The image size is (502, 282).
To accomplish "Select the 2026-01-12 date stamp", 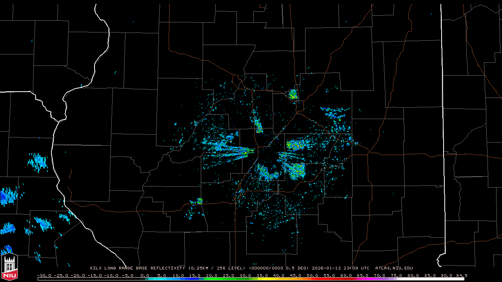I will click(x=326, y=268).
